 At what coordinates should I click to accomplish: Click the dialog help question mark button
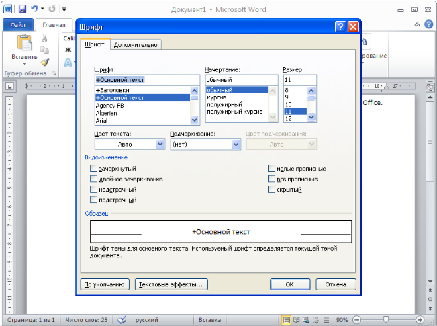pos(340,27)
